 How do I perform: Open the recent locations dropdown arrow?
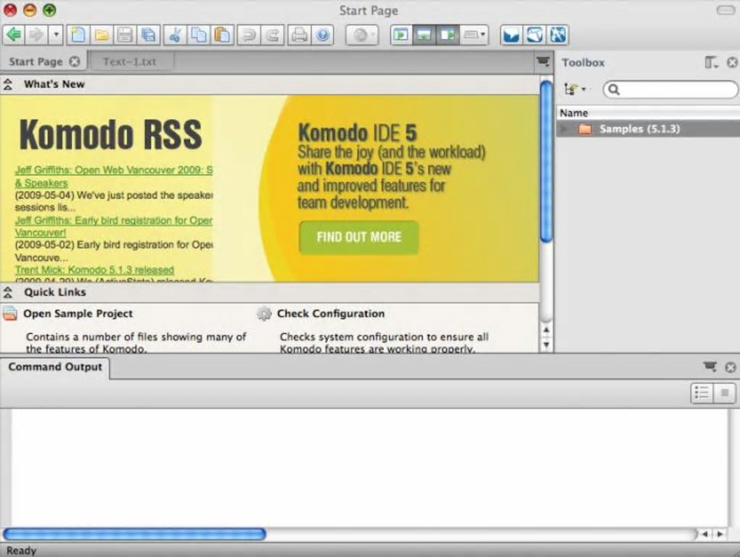click(x=56, y=35)
